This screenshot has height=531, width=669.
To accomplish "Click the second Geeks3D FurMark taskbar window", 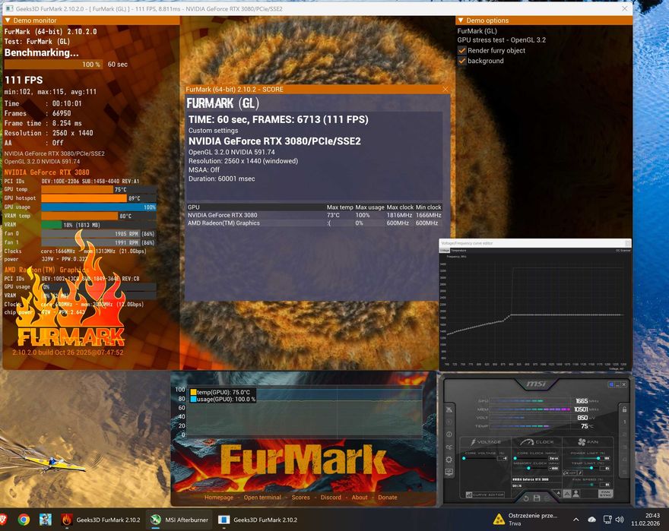I will pos(257,520).
